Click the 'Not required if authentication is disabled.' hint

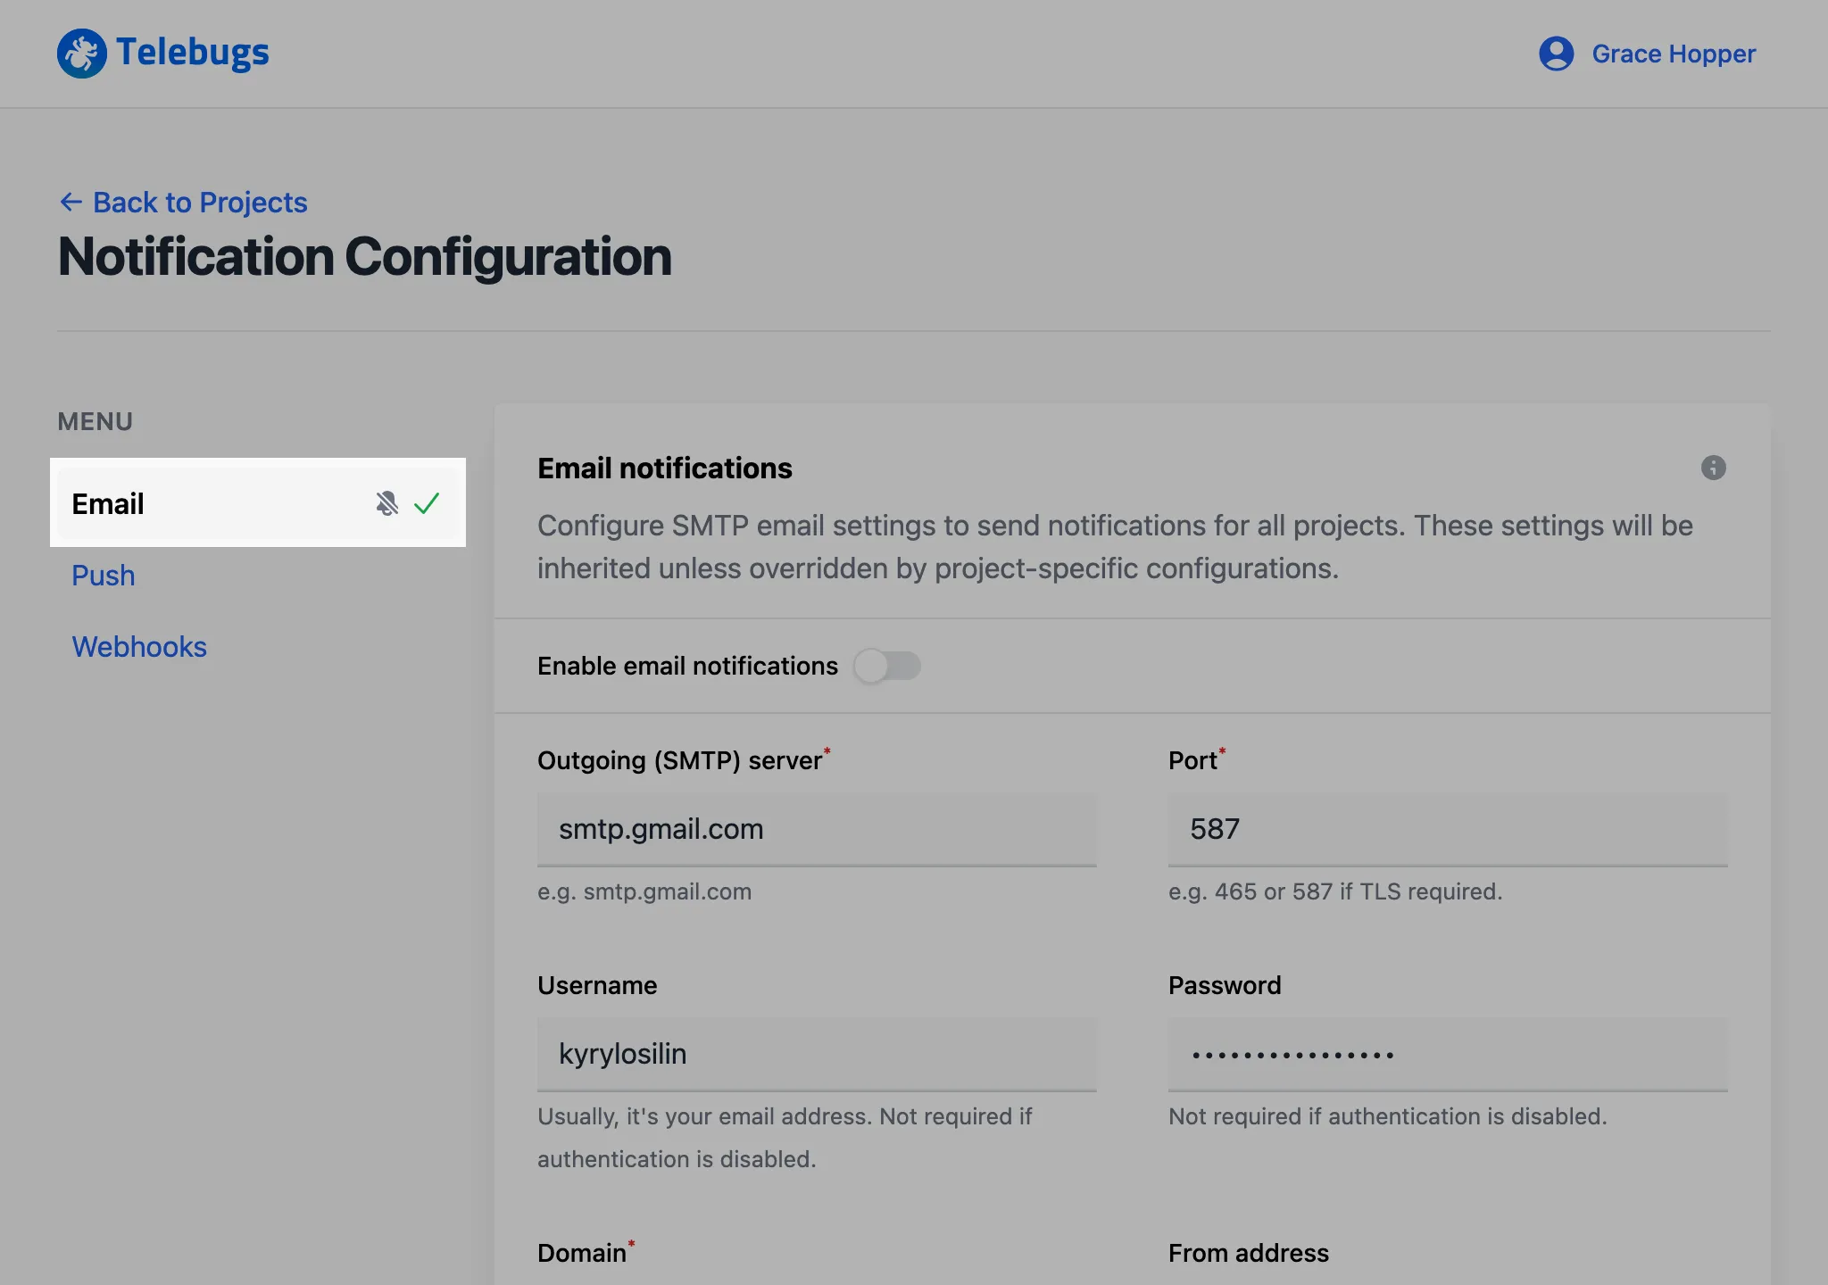click(1388, 1116)
